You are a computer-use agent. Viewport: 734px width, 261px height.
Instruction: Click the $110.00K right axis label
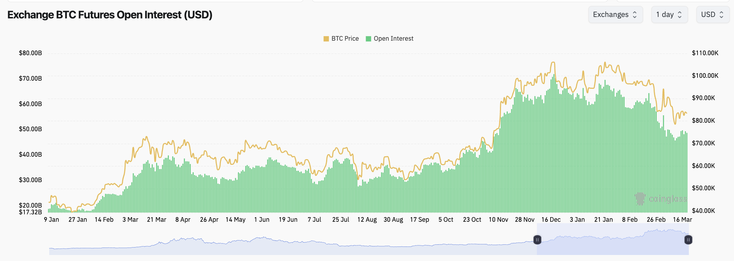pyautogui.click(x=705, y=53)
